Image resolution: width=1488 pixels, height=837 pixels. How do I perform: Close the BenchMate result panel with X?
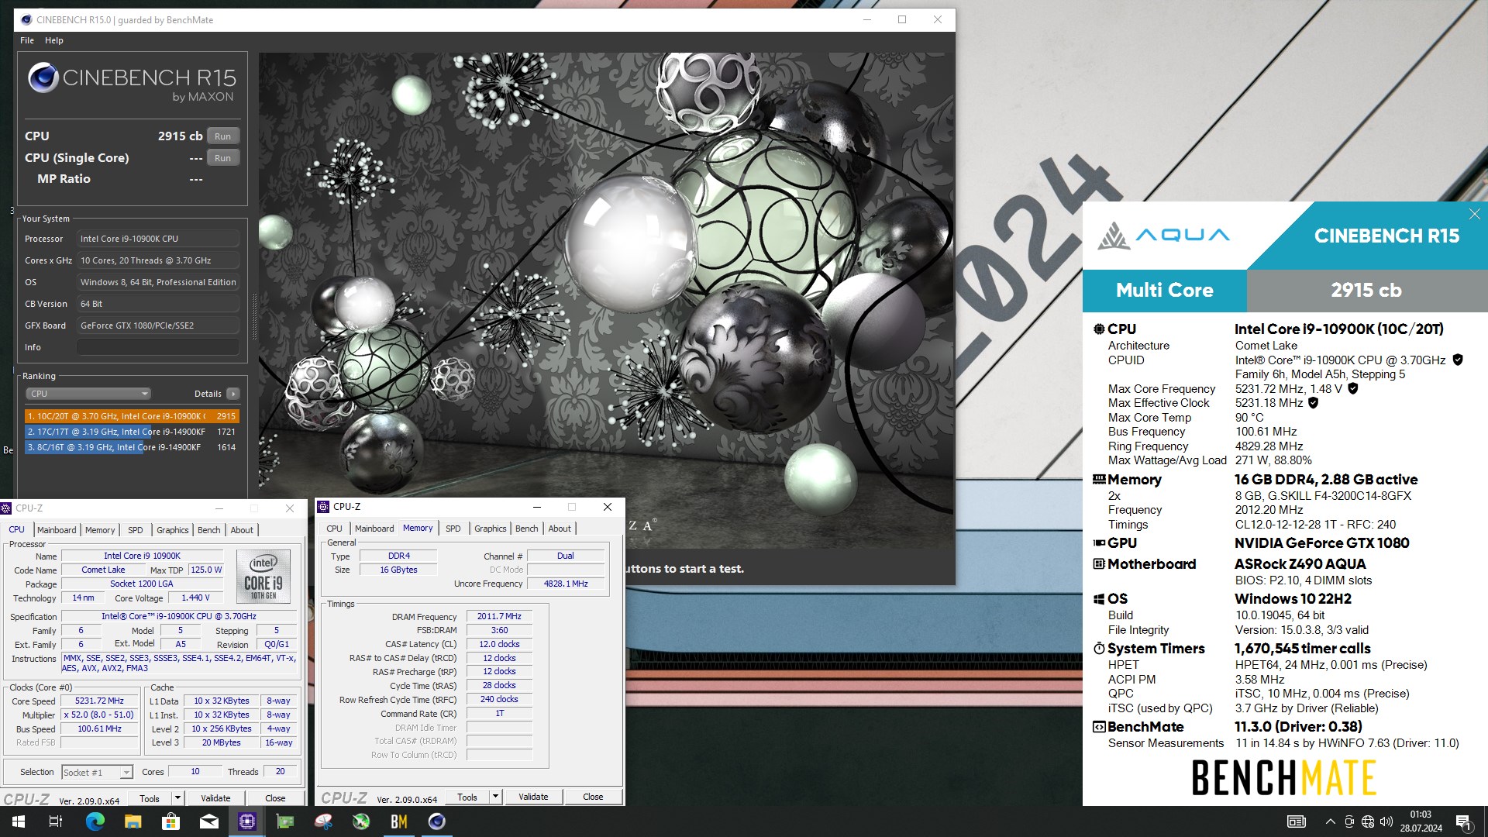[x=1475, y=214]
